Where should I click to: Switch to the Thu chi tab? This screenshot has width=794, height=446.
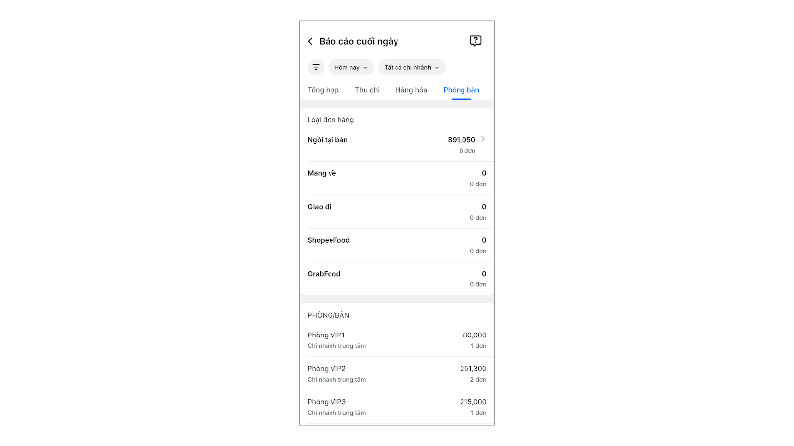[x=367, y=90]
